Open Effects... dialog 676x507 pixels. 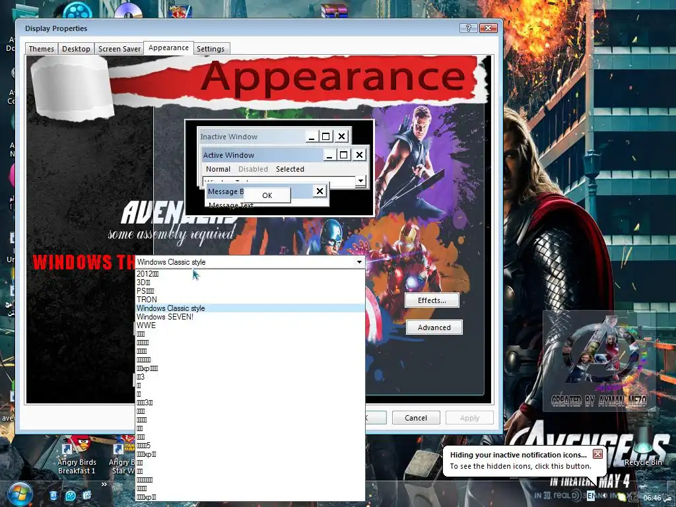(x=432, y=300)
